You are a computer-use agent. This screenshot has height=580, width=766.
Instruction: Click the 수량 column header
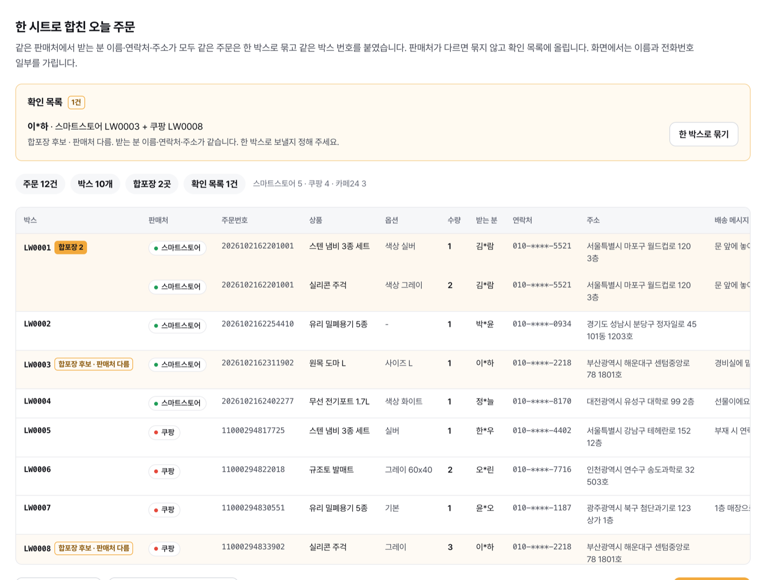pyautogui.click(x=454, y=220)
